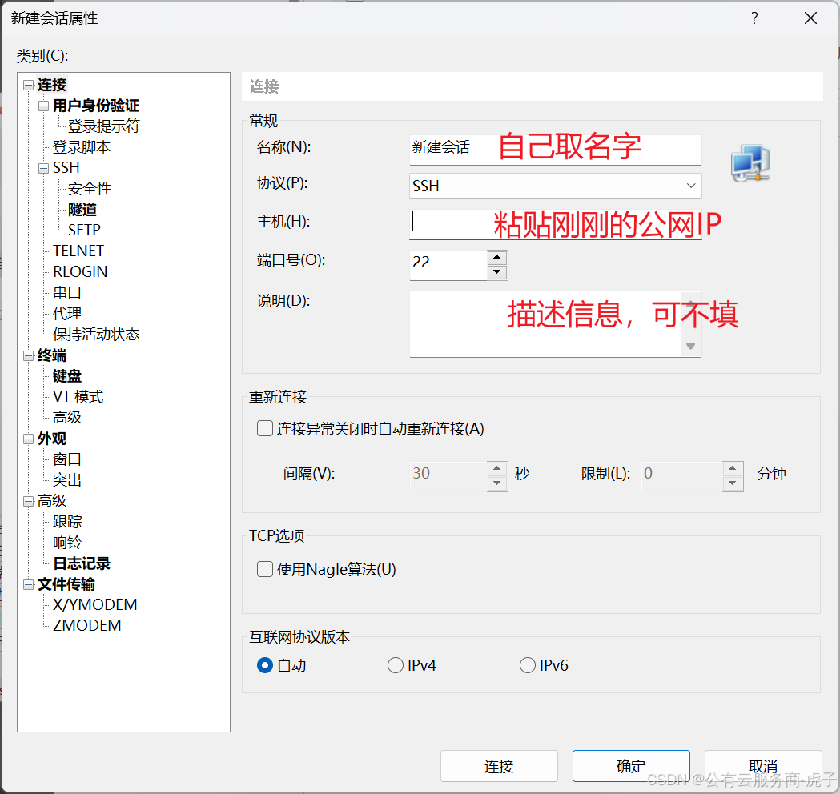The width and height of the screenshot is (840, 794).
Task: Select 终端 in the category tree
Action: 52,355
